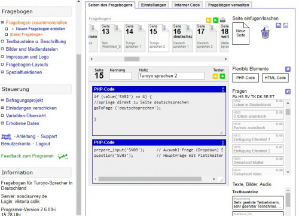Switch to the Interner Code tab
The width and height of the screenshot is (299, 216).
point(187,5)
